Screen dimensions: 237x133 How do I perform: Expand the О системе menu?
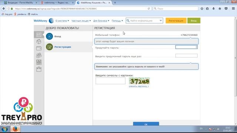[x=62, y=21]
